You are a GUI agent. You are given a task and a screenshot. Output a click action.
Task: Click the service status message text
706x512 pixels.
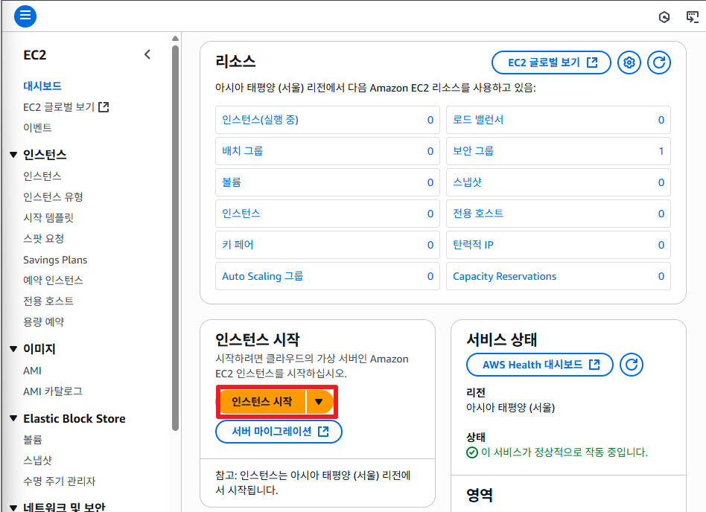(x=565, y=452)
